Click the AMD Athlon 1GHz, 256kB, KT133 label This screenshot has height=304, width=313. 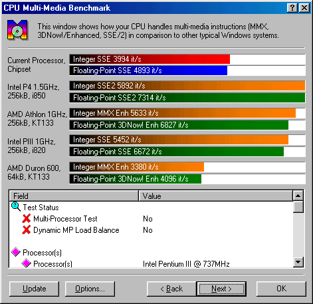(x=37, y=118)
